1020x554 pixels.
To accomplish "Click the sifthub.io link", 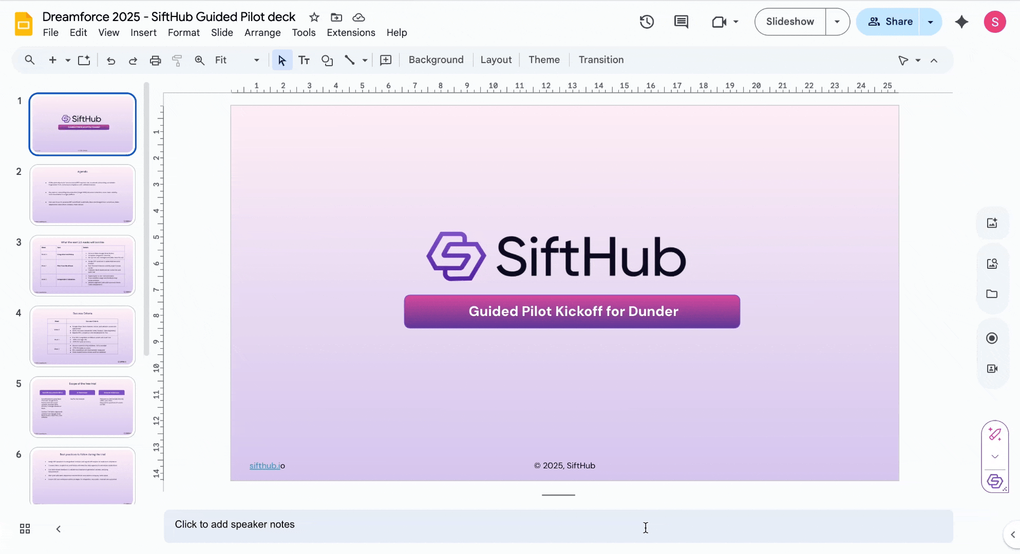I will tap(266, 465).
